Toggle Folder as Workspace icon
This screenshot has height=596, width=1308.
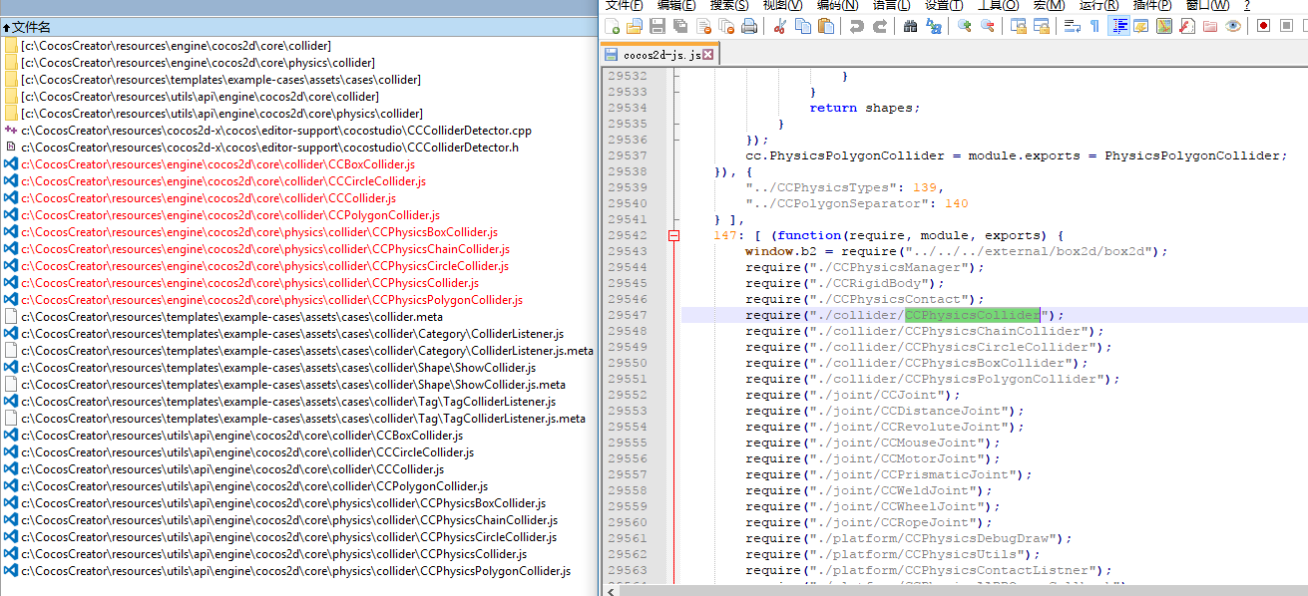click(1209, 26)
